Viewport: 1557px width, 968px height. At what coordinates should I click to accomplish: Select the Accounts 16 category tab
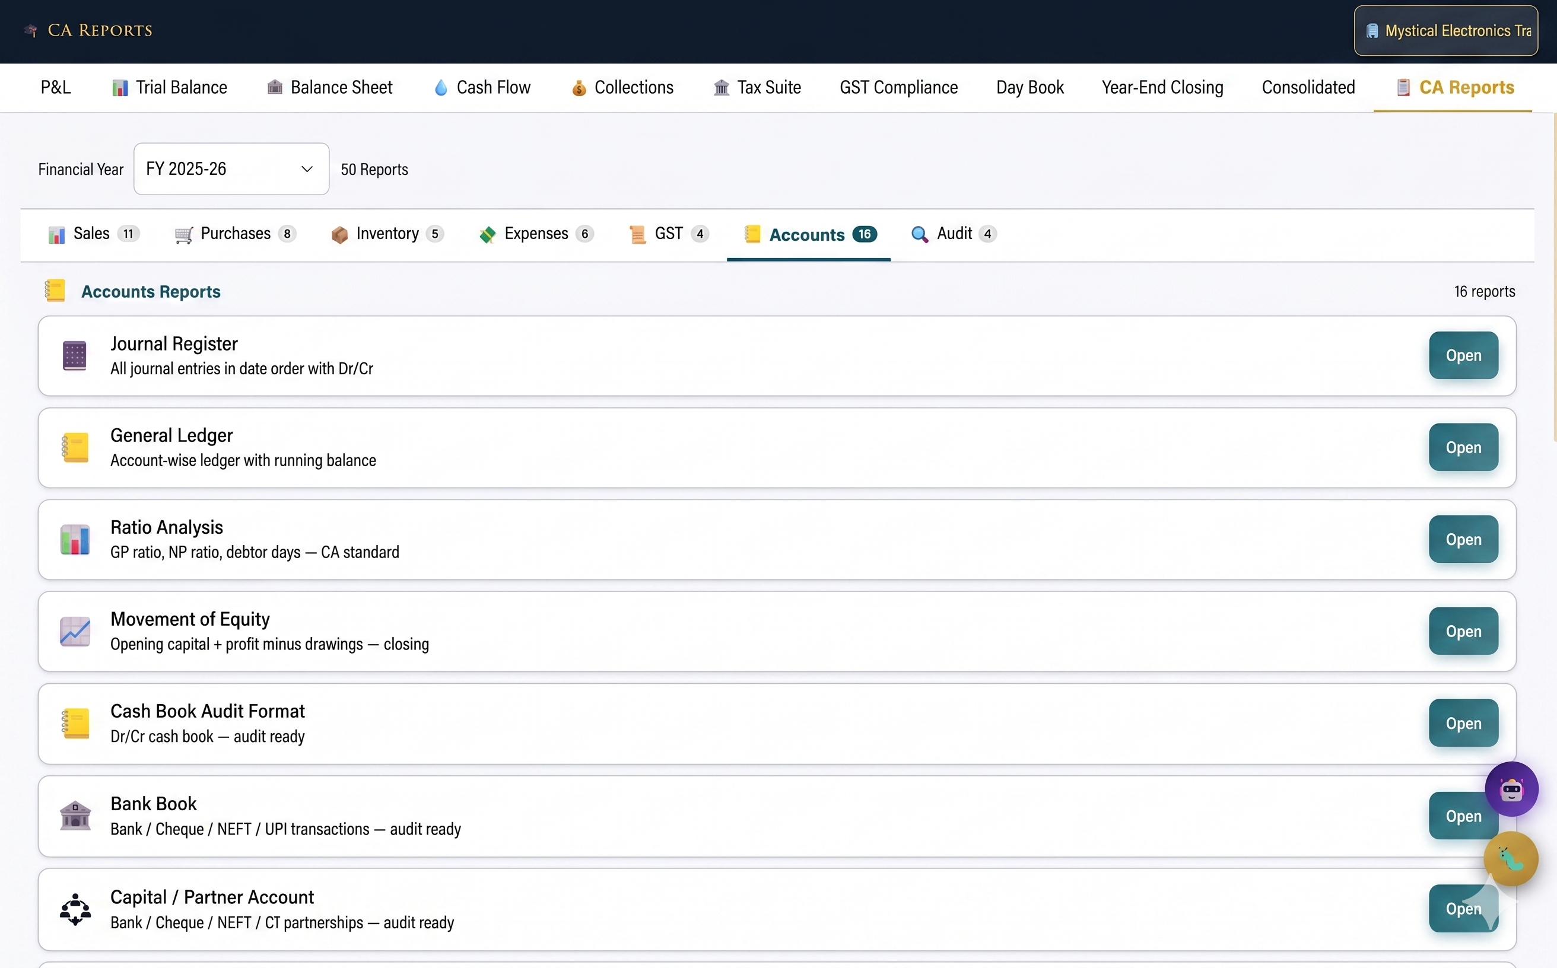tap(809, 235)
